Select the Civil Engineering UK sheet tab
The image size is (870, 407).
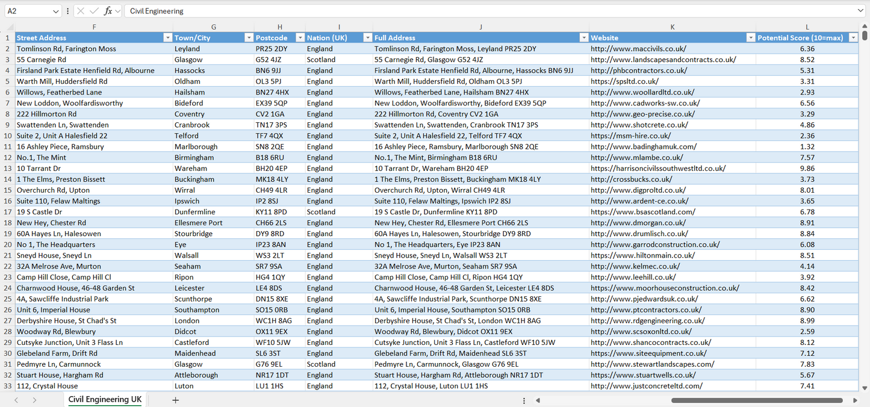(104, 399)
